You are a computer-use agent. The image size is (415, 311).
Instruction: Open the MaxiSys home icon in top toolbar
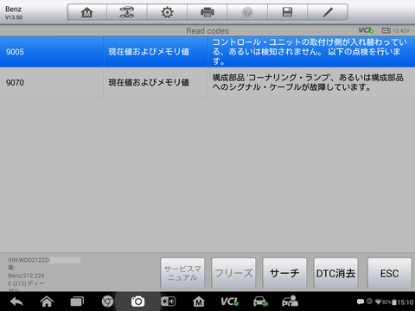click(86, 12)
